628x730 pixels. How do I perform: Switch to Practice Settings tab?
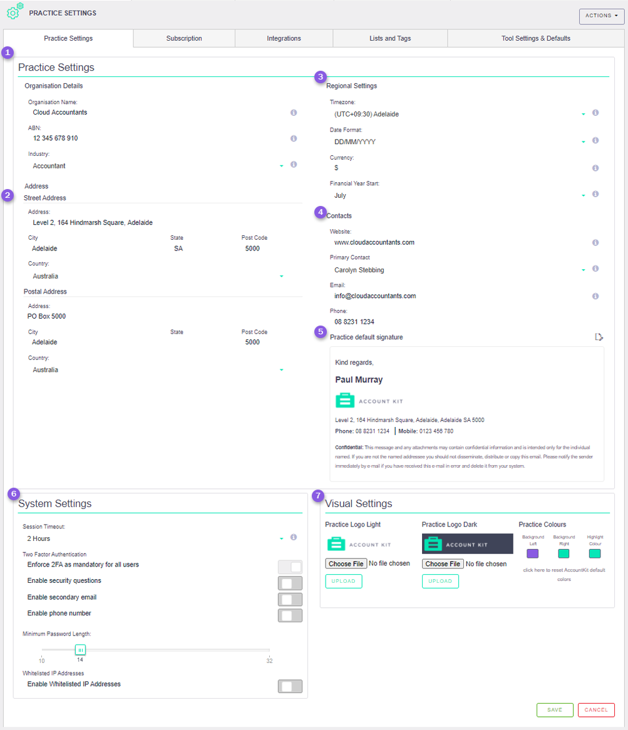tap(68, 38)
